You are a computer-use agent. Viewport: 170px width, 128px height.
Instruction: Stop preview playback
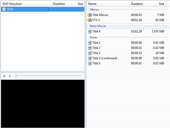coord(4,76)
